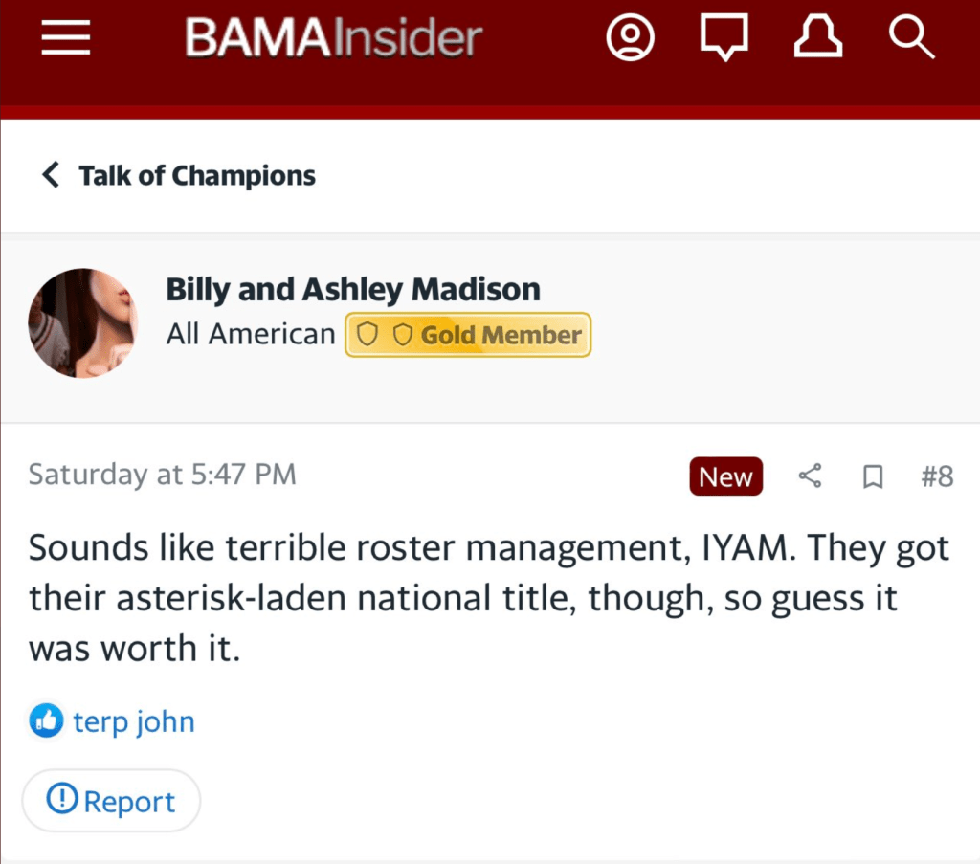The image size is (980, 864).
Task: Report this post
Action: pos(111,801)
